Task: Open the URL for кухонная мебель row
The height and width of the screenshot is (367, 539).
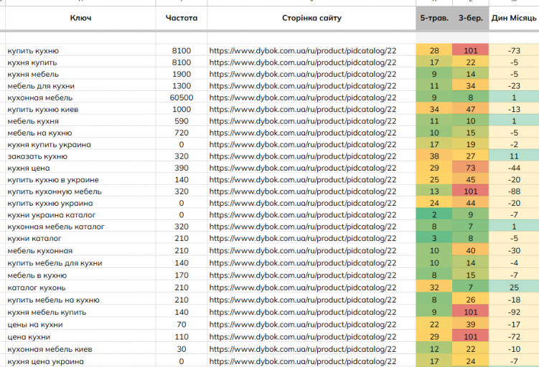Action: (303, 97)
